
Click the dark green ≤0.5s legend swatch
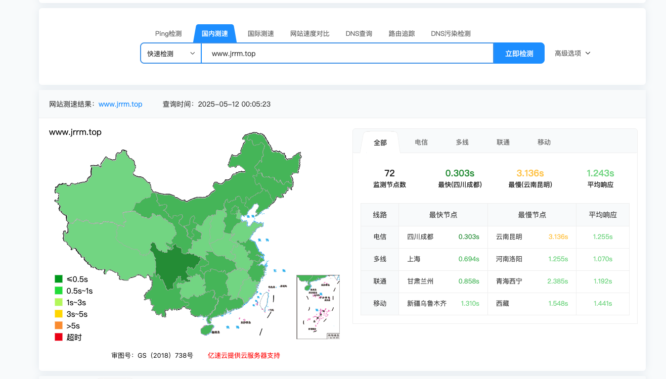pos(59,279)
